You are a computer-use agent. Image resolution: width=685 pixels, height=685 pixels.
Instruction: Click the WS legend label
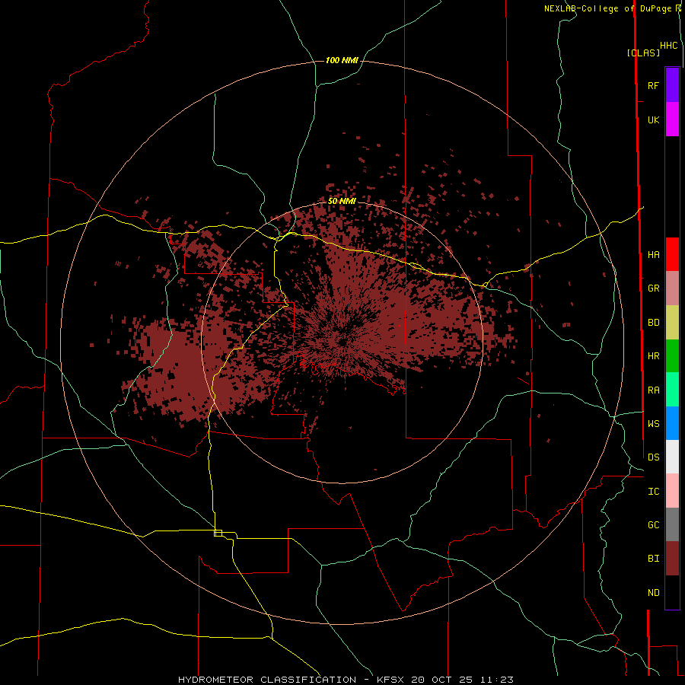click(x=653, y=424)
